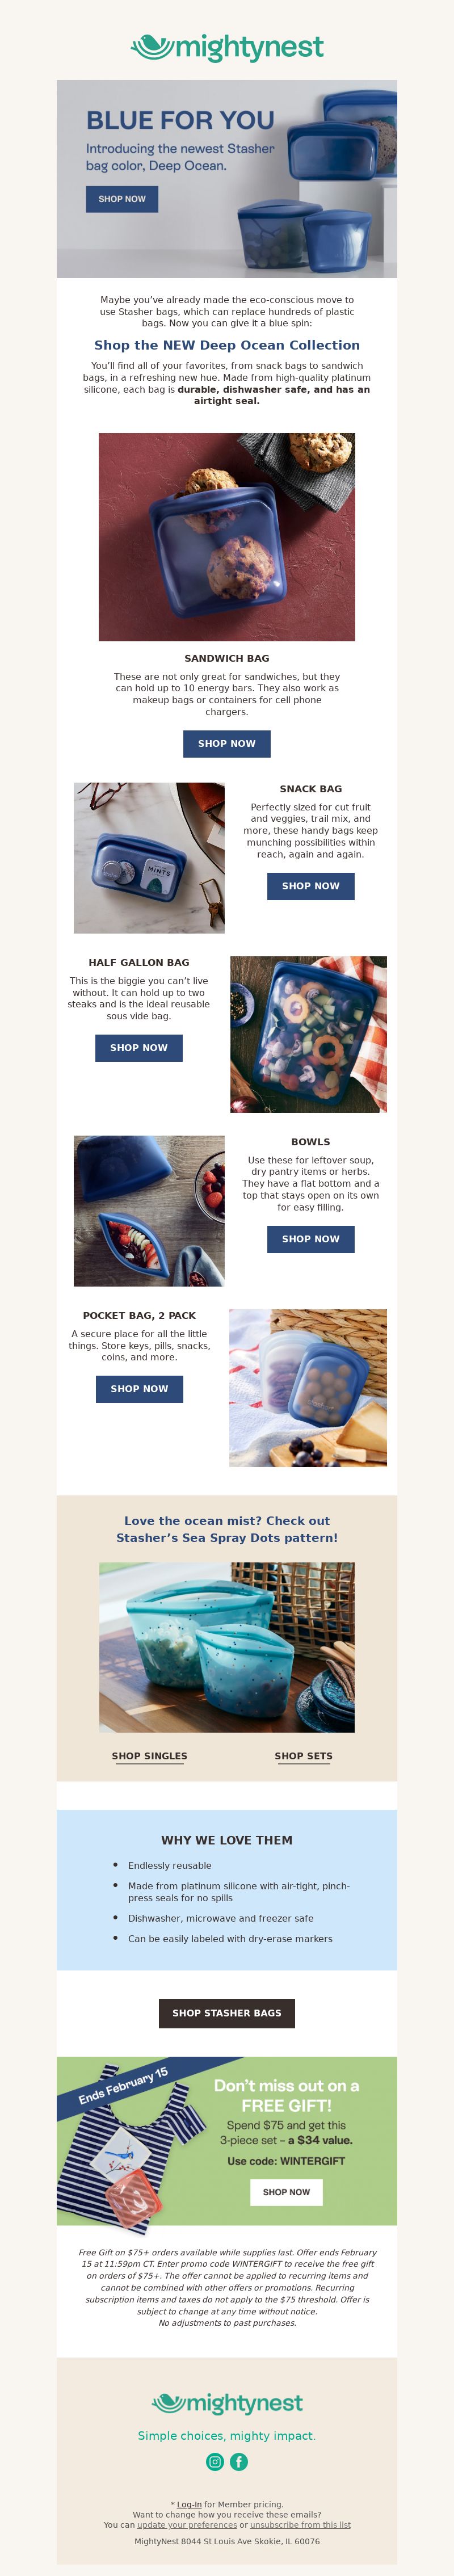
Task: Click Shop Now for Pocket Bag 2 Pack
Action: pyautogui.click(x=139, y=1388)
